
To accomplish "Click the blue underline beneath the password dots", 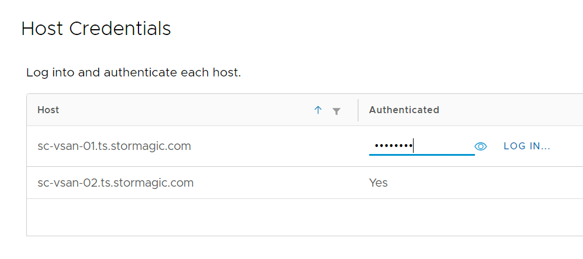I will click(x=422, y=155).
